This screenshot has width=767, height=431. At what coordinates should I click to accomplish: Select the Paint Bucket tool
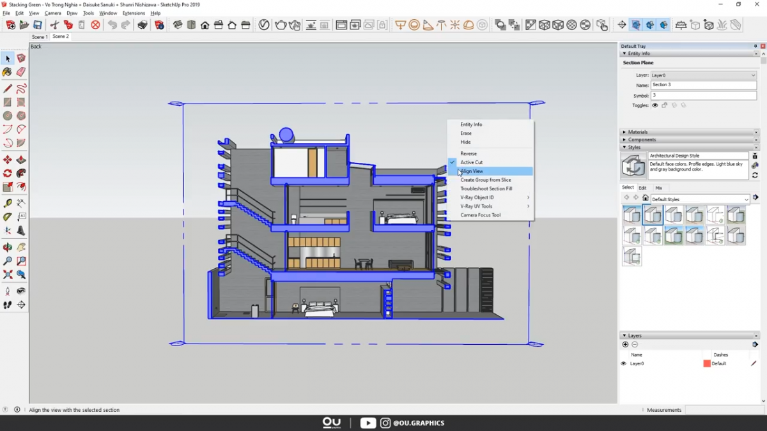pyautogui.click(x=8, y=72)
